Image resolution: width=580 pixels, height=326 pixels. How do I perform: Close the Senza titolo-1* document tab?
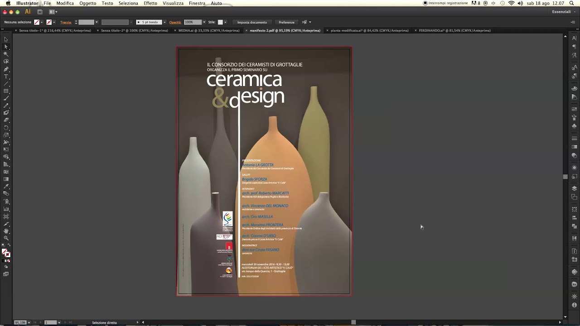tap(16, 30)
